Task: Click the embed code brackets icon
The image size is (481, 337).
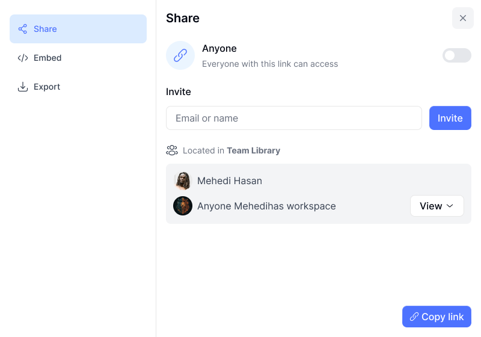Action: [23, 58]
